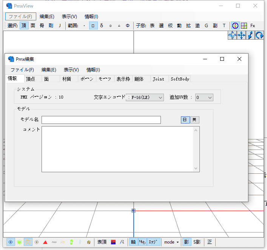The image size is (267, 250).
Task: Switch to the Joint tab
Action: point(159,79)
